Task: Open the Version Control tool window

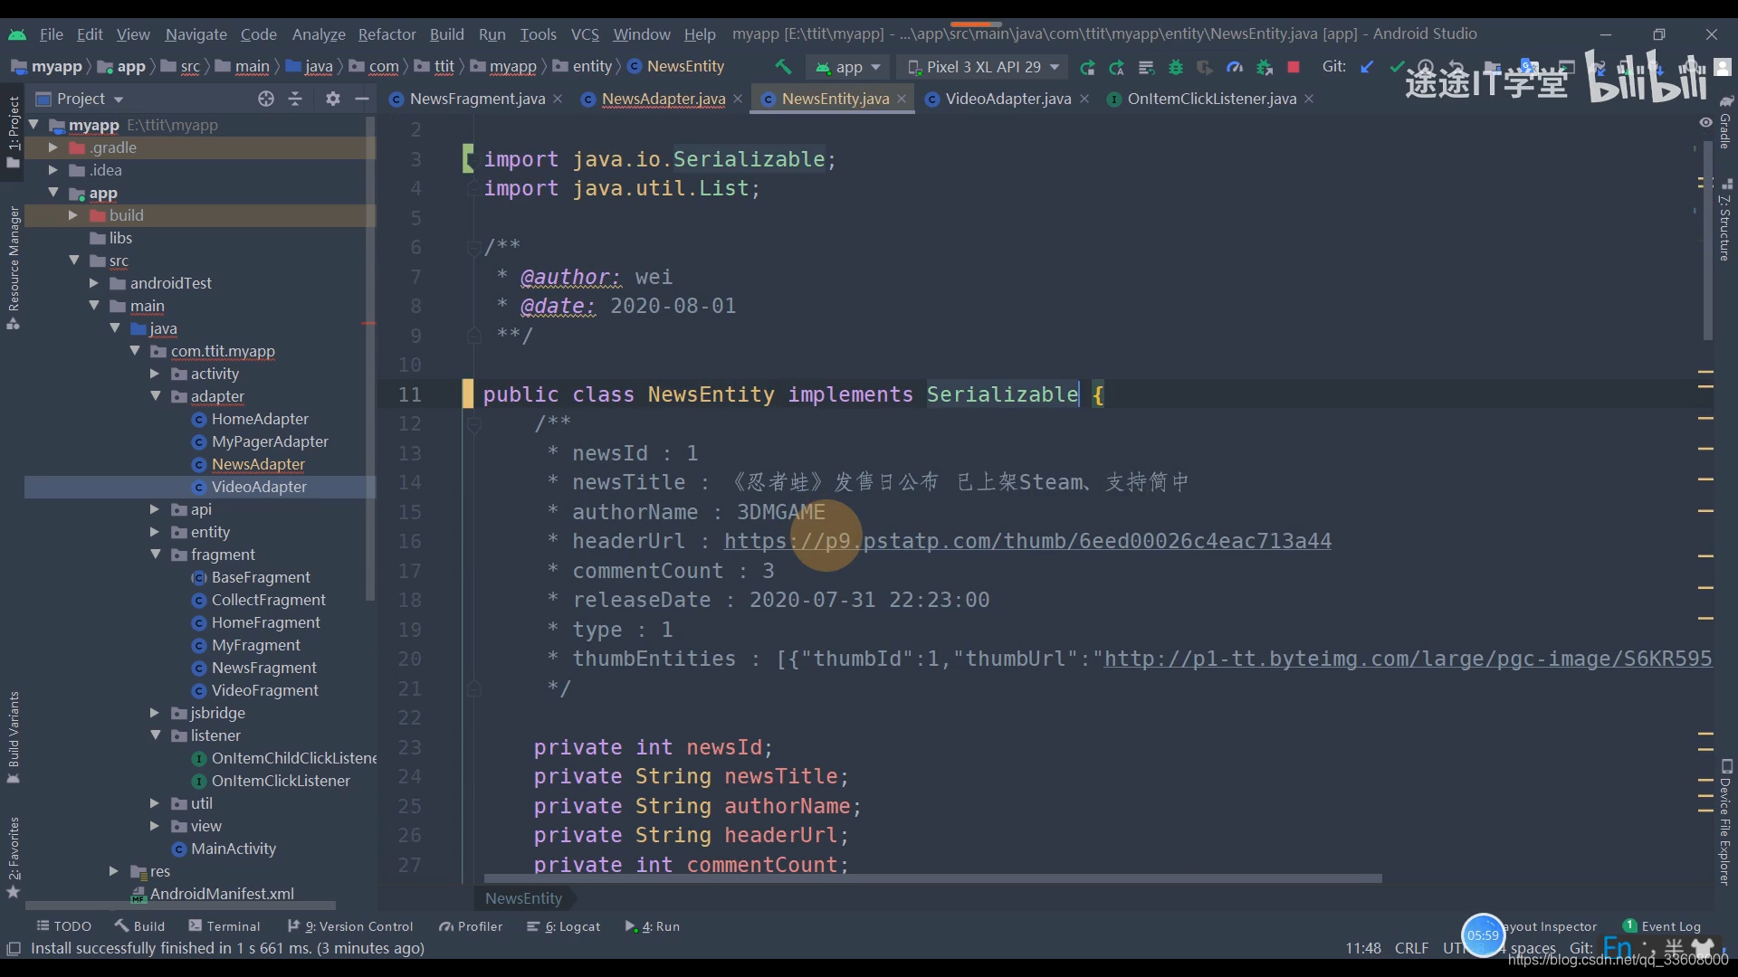Action: click(349, 926)
